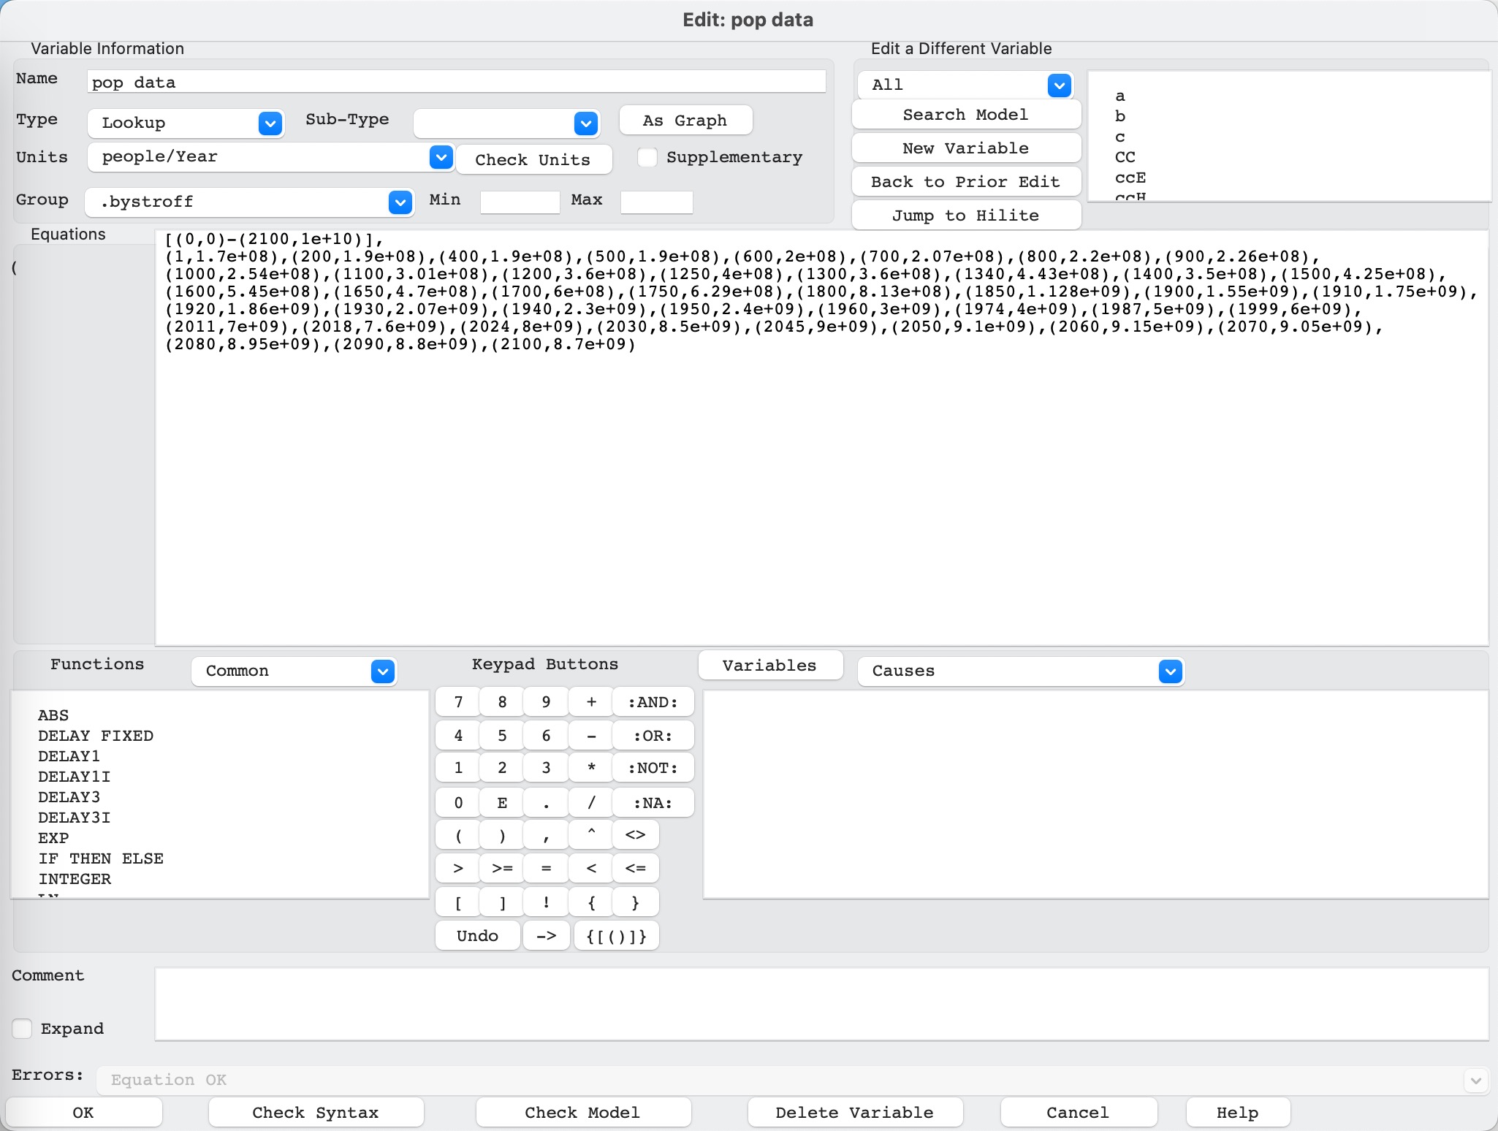1498x1131 pixels.
Task: Switch to the Variables tab
Action: pos(770,665)
